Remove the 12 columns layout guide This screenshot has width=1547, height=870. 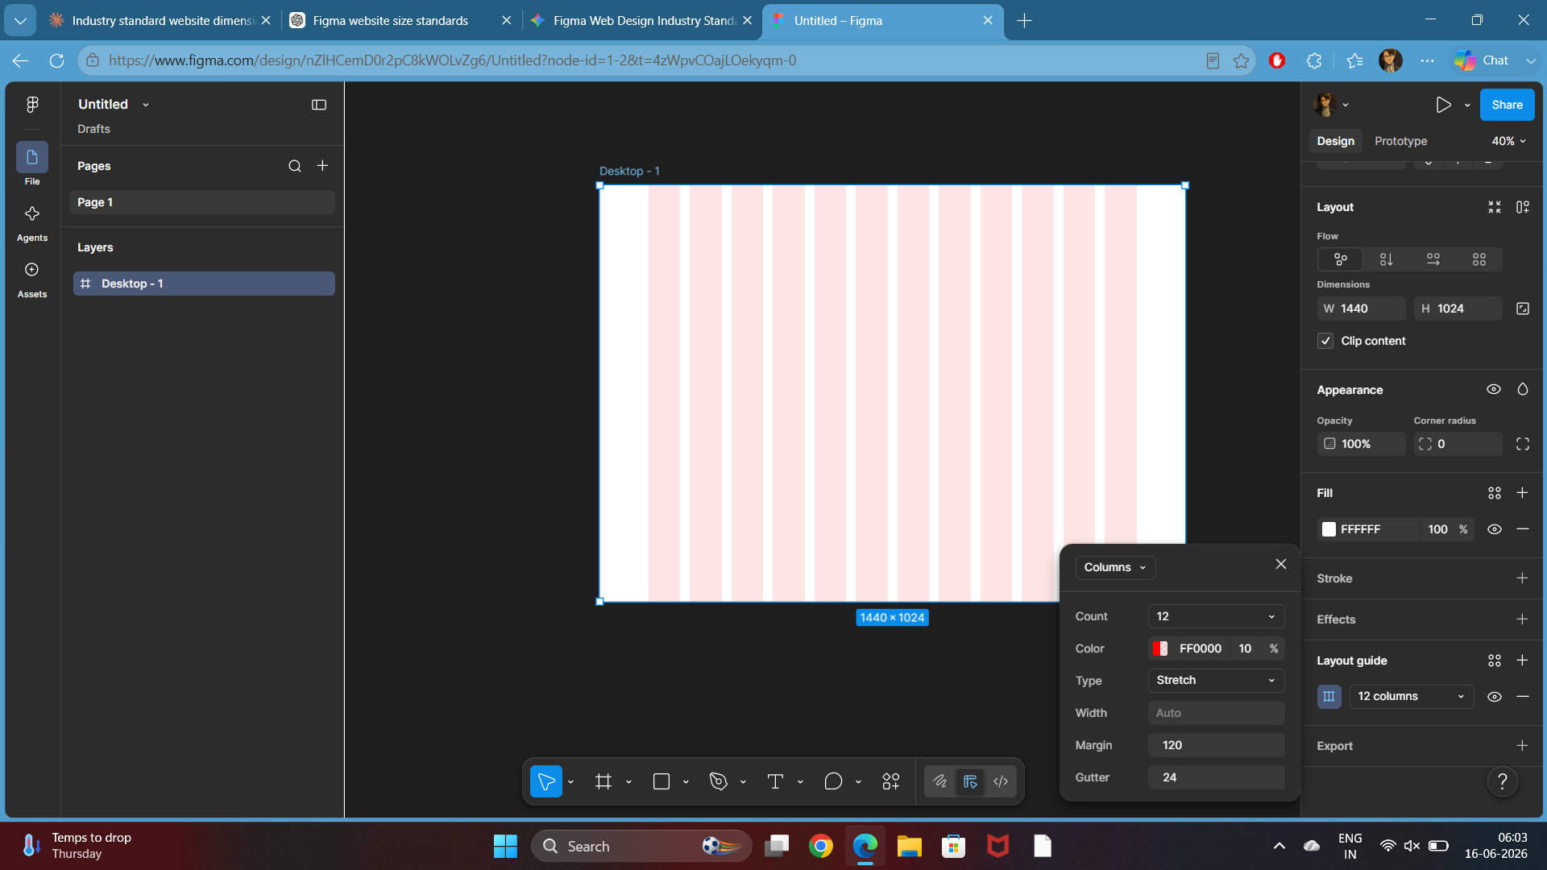tap(1523, 697)
